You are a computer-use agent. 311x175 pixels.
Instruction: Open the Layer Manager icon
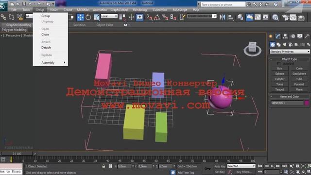coord(241,17)
